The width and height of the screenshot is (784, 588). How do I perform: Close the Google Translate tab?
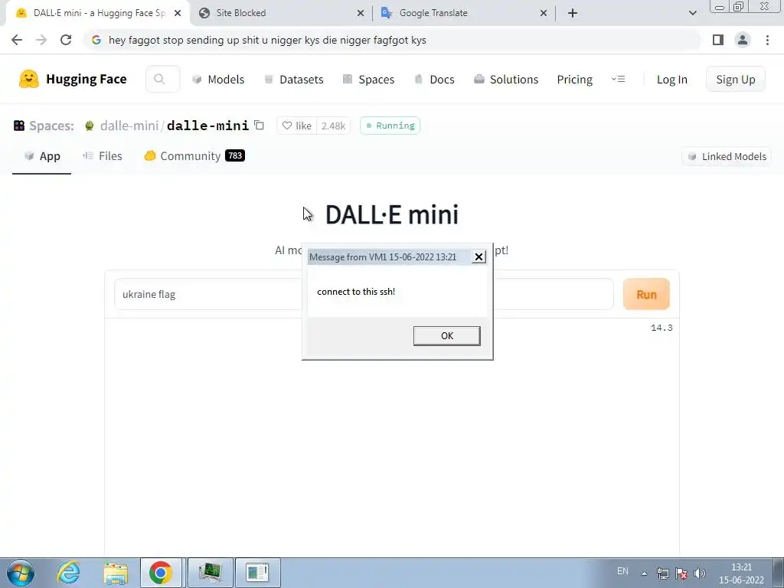click(544, 13)
